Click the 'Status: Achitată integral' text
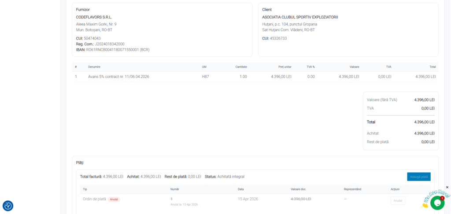Image resolution: width=451 pixels, height=214 pixels. pyautogui.click(x=224, y=177)
